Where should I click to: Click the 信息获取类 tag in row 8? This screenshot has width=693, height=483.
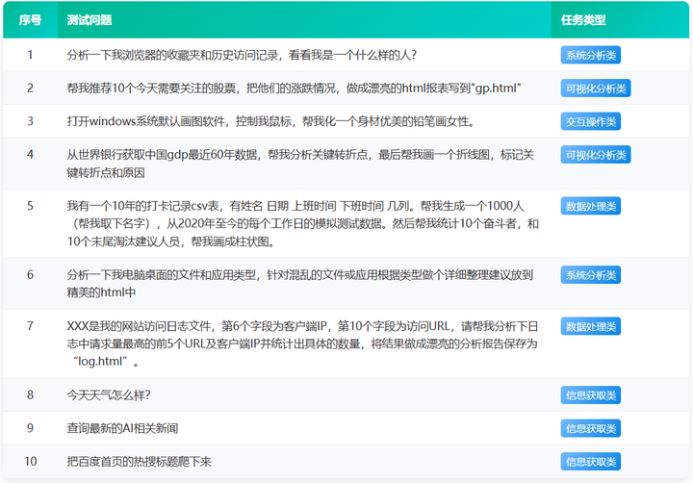(590, 395)
